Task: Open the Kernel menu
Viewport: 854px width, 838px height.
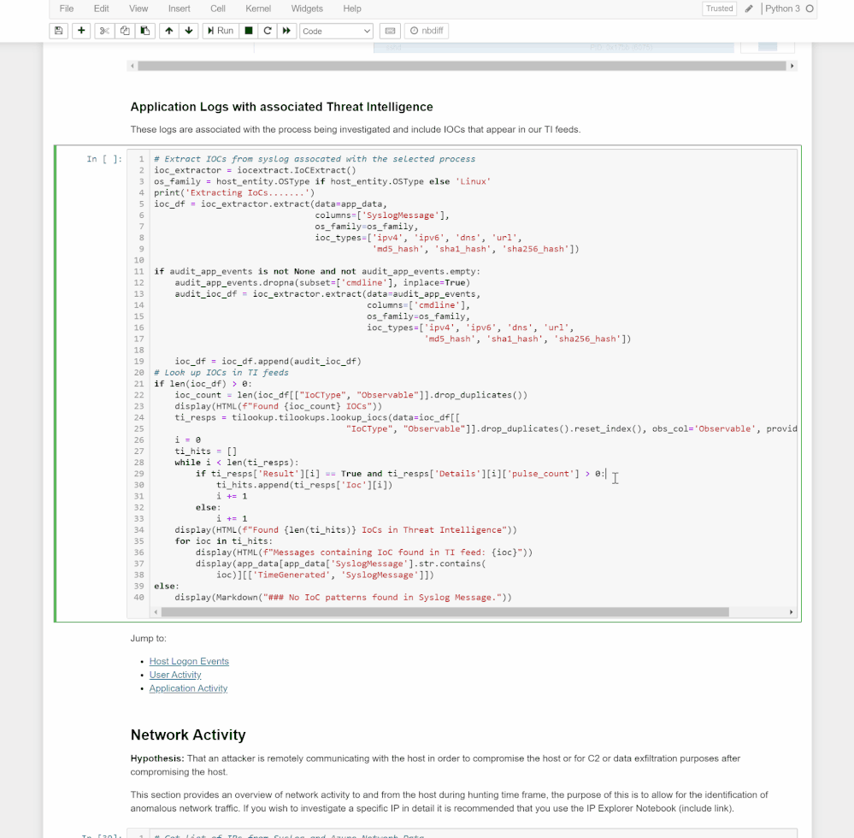Action: pos(258,9)
